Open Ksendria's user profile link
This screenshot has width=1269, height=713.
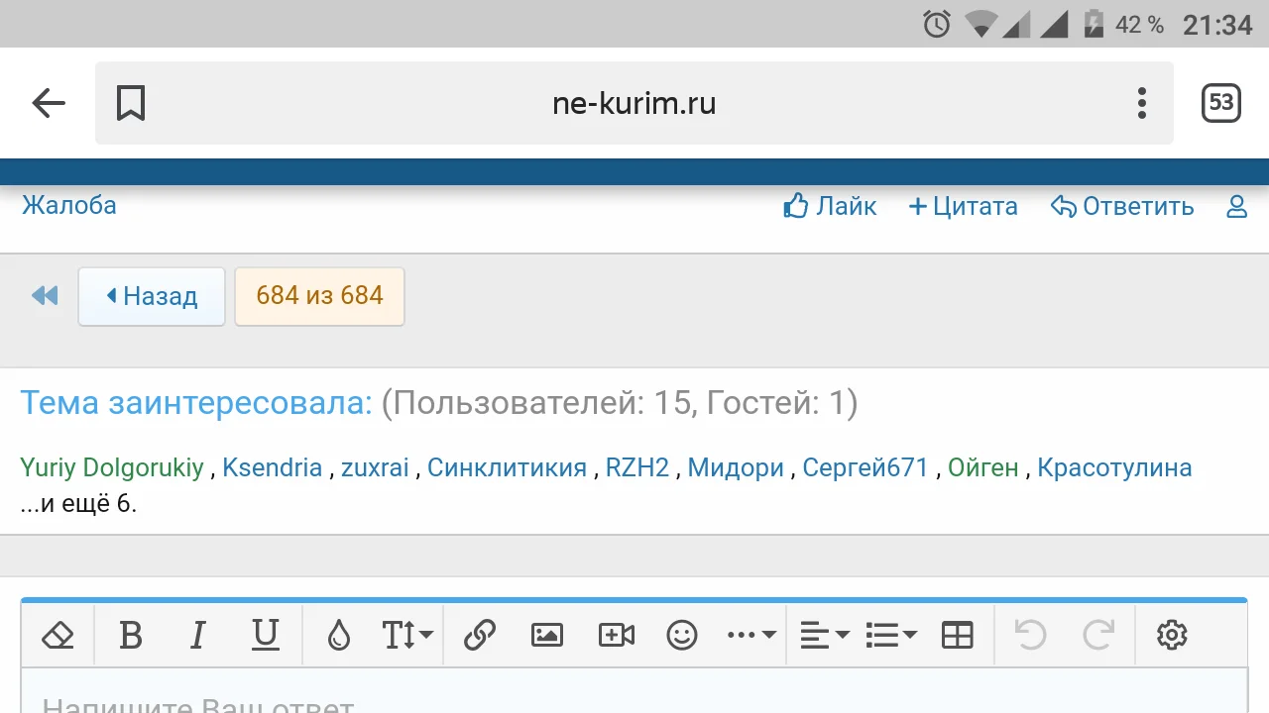pyautogui.click(x=272, y=467)
